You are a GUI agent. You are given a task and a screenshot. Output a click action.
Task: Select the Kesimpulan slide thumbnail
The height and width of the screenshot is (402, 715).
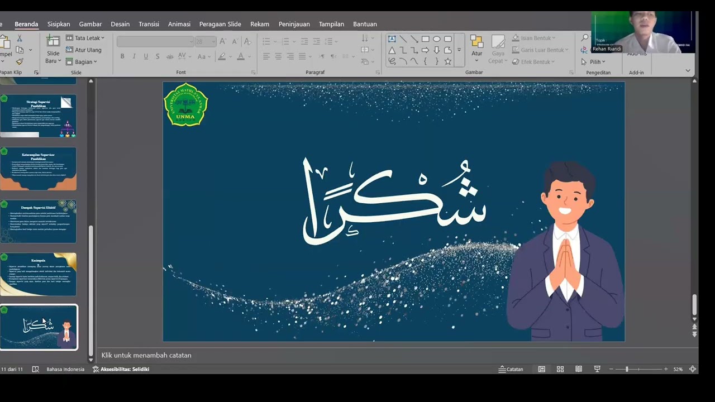39,274
